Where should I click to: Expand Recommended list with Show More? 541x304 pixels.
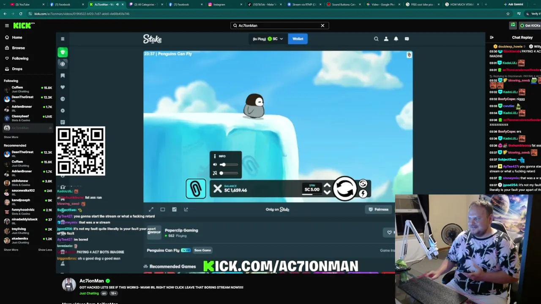(x=11, y=250)
